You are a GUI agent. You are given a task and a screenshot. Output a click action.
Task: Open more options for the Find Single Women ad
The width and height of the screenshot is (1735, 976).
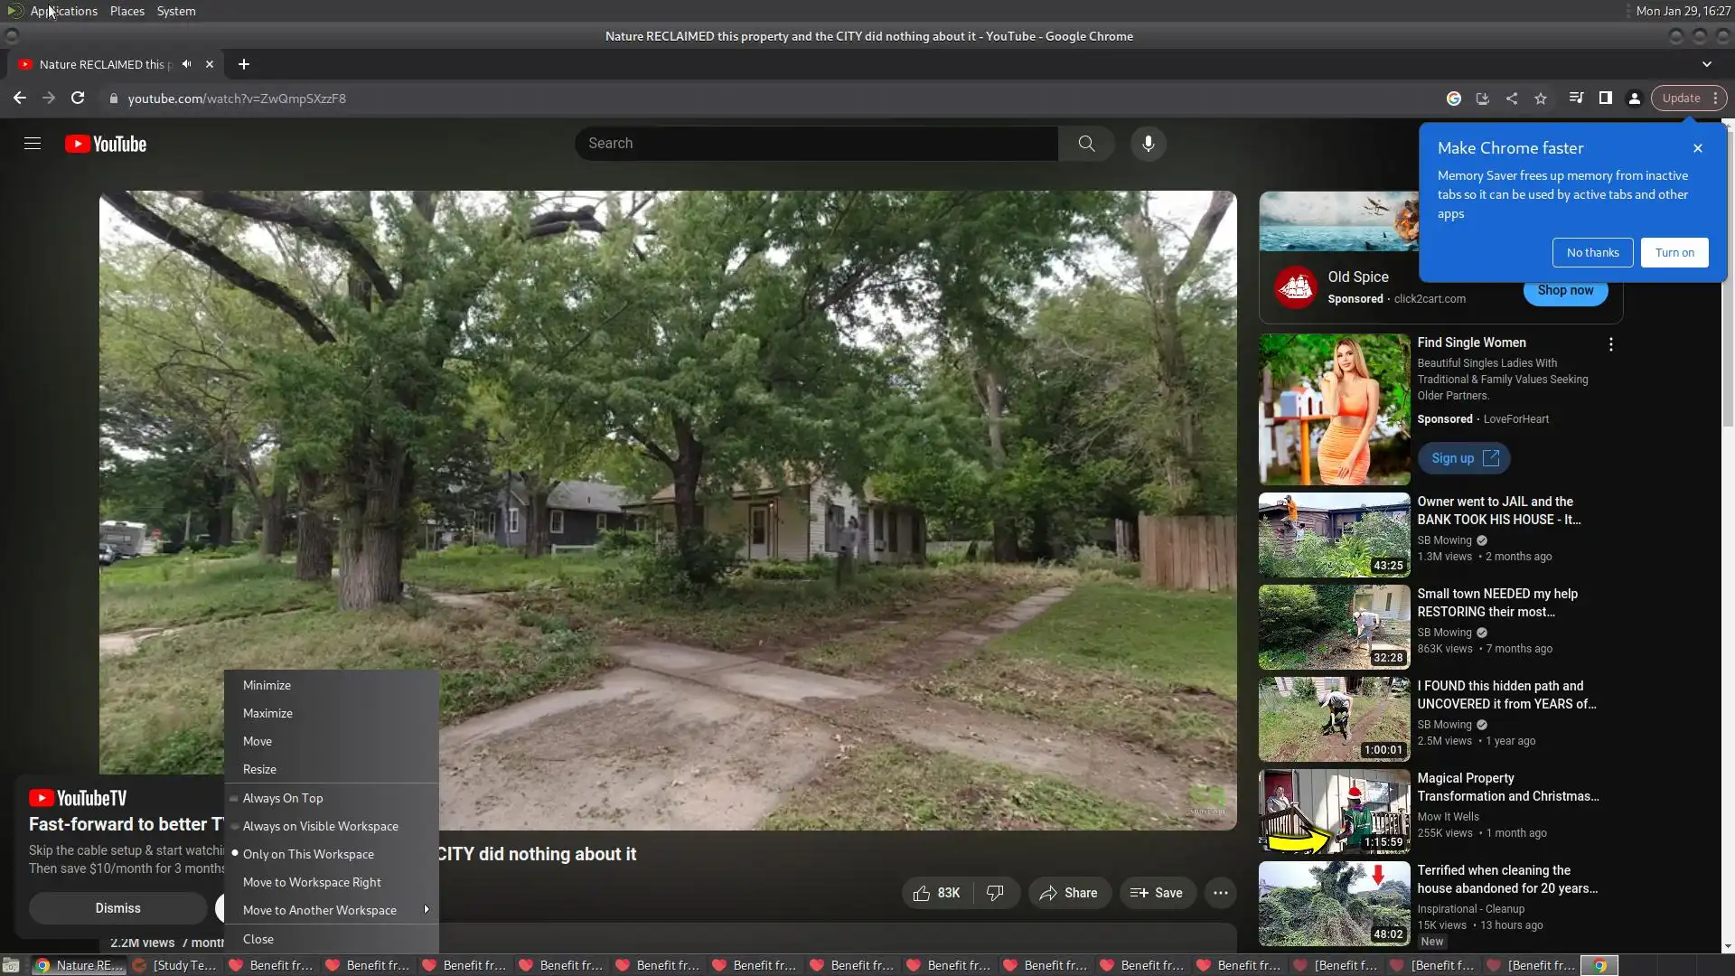pyautogui.click(x=1610, y=344)
